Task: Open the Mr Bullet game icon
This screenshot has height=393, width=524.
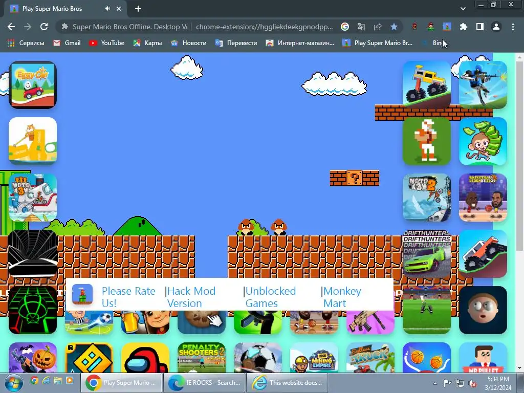Action: coord(483,358)
